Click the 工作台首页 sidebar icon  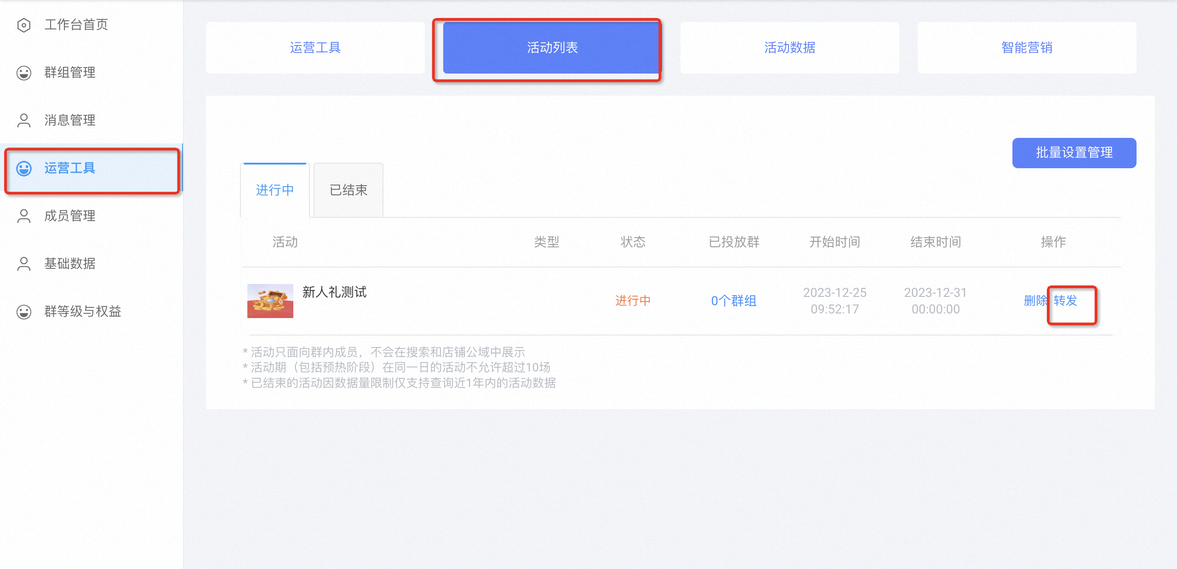click(24, 25)
